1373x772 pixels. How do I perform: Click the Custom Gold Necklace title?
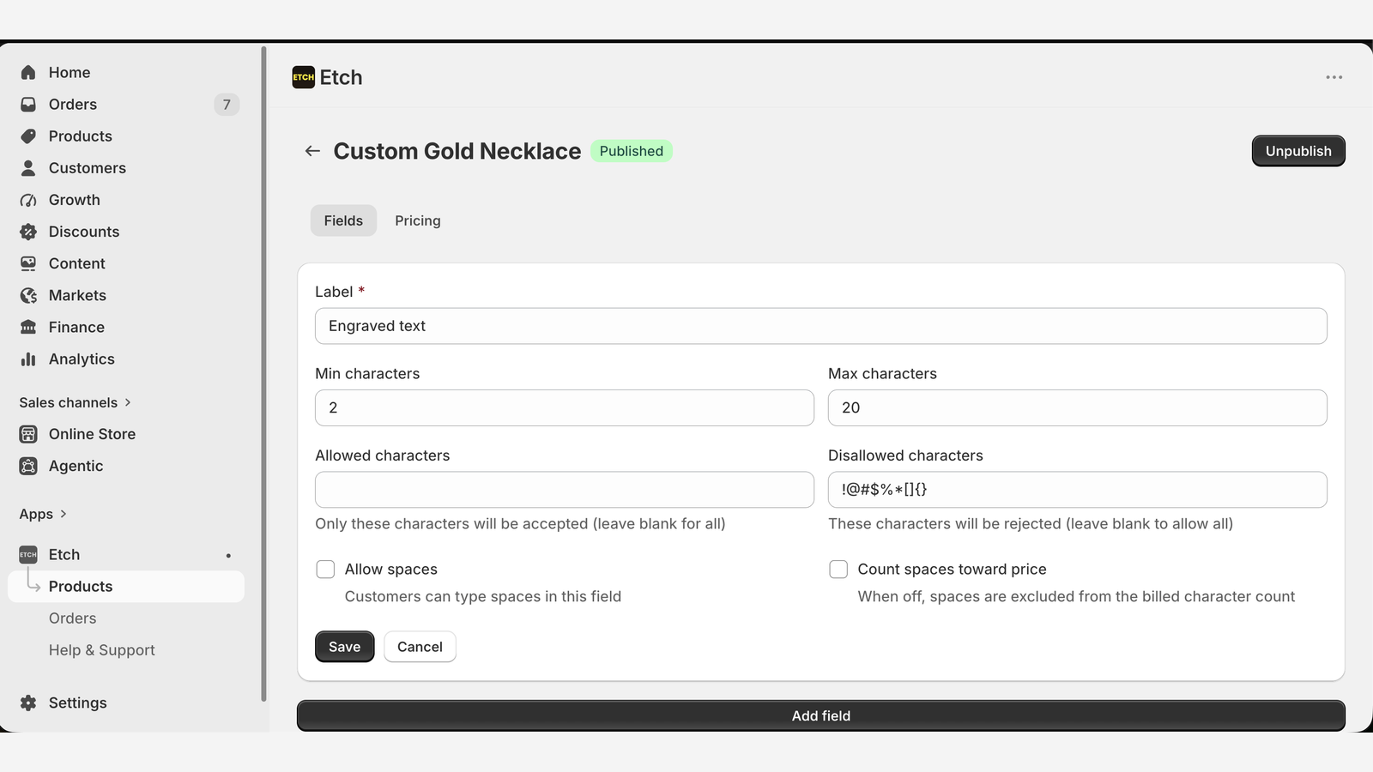[x=457, y=151]
